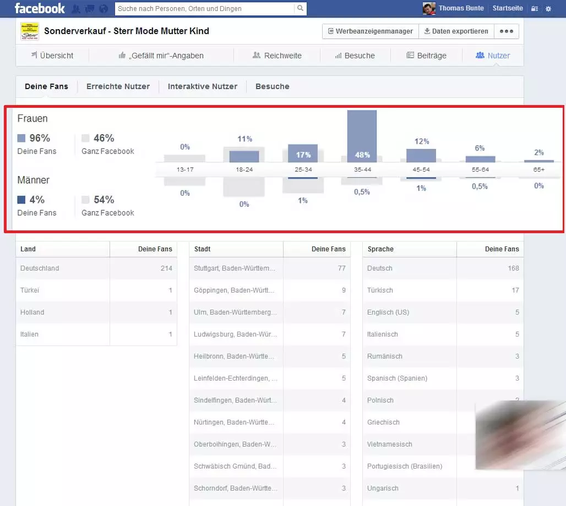The height and width of the screenshot is (506, 566).
Task: Open the settings gear icon in the top bar
Action: pos(548,9)
